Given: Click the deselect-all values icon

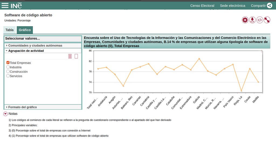Looking at the screenshot, I should 76,56.
